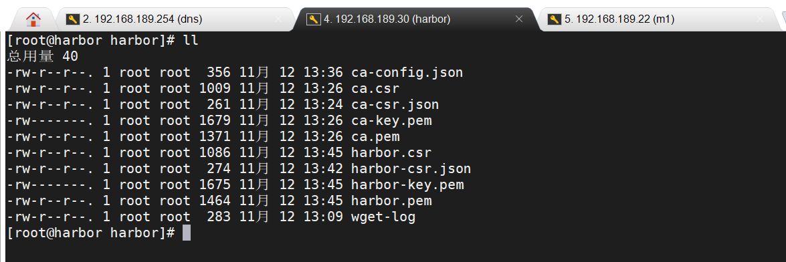Click the harbor.pem filename in the terminal

391,201
